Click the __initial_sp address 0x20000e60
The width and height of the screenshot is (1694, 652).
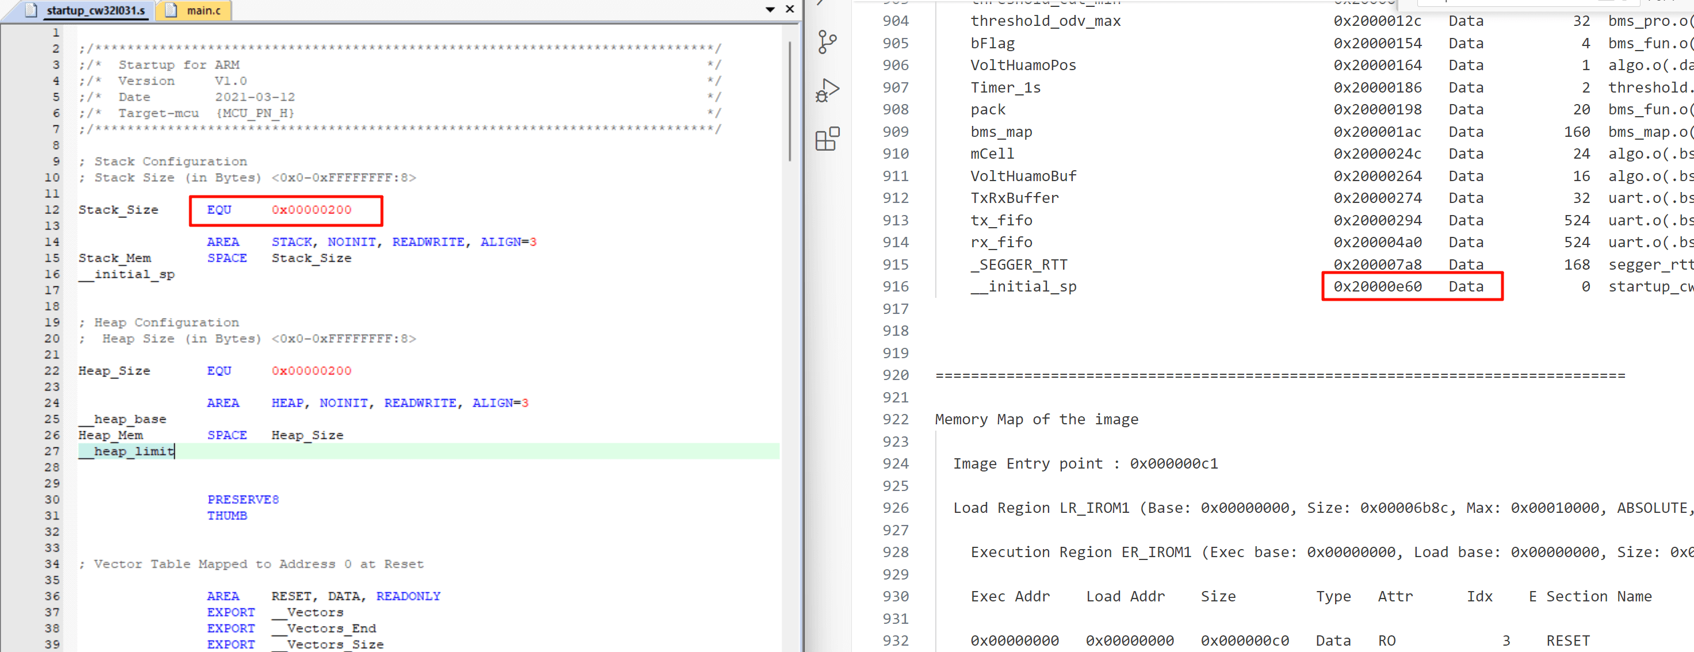(x=1377, y=286)
